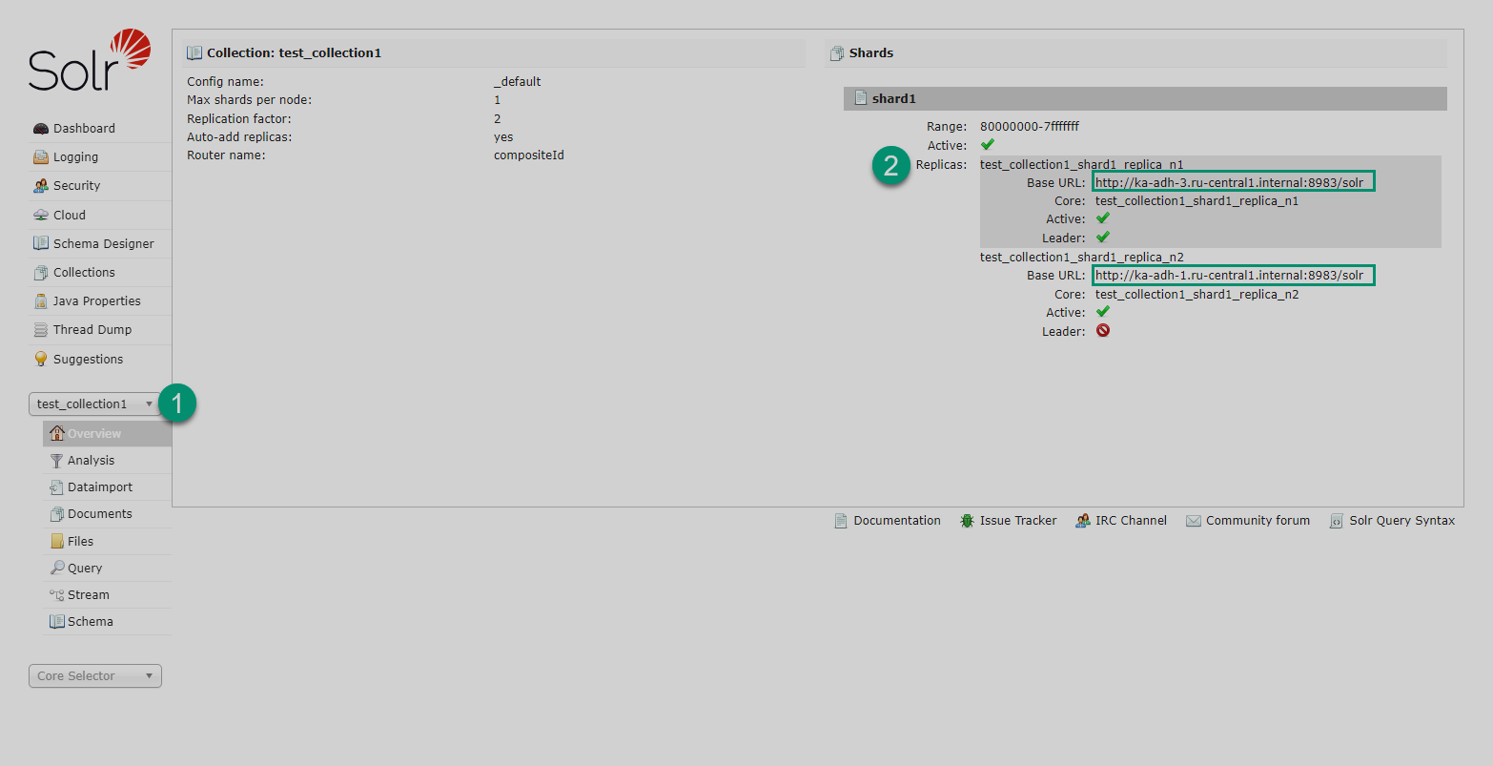Click the Stream icon

57,595
